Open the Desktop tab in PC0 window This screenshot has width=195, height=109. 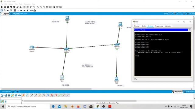(x=150, y=26)
